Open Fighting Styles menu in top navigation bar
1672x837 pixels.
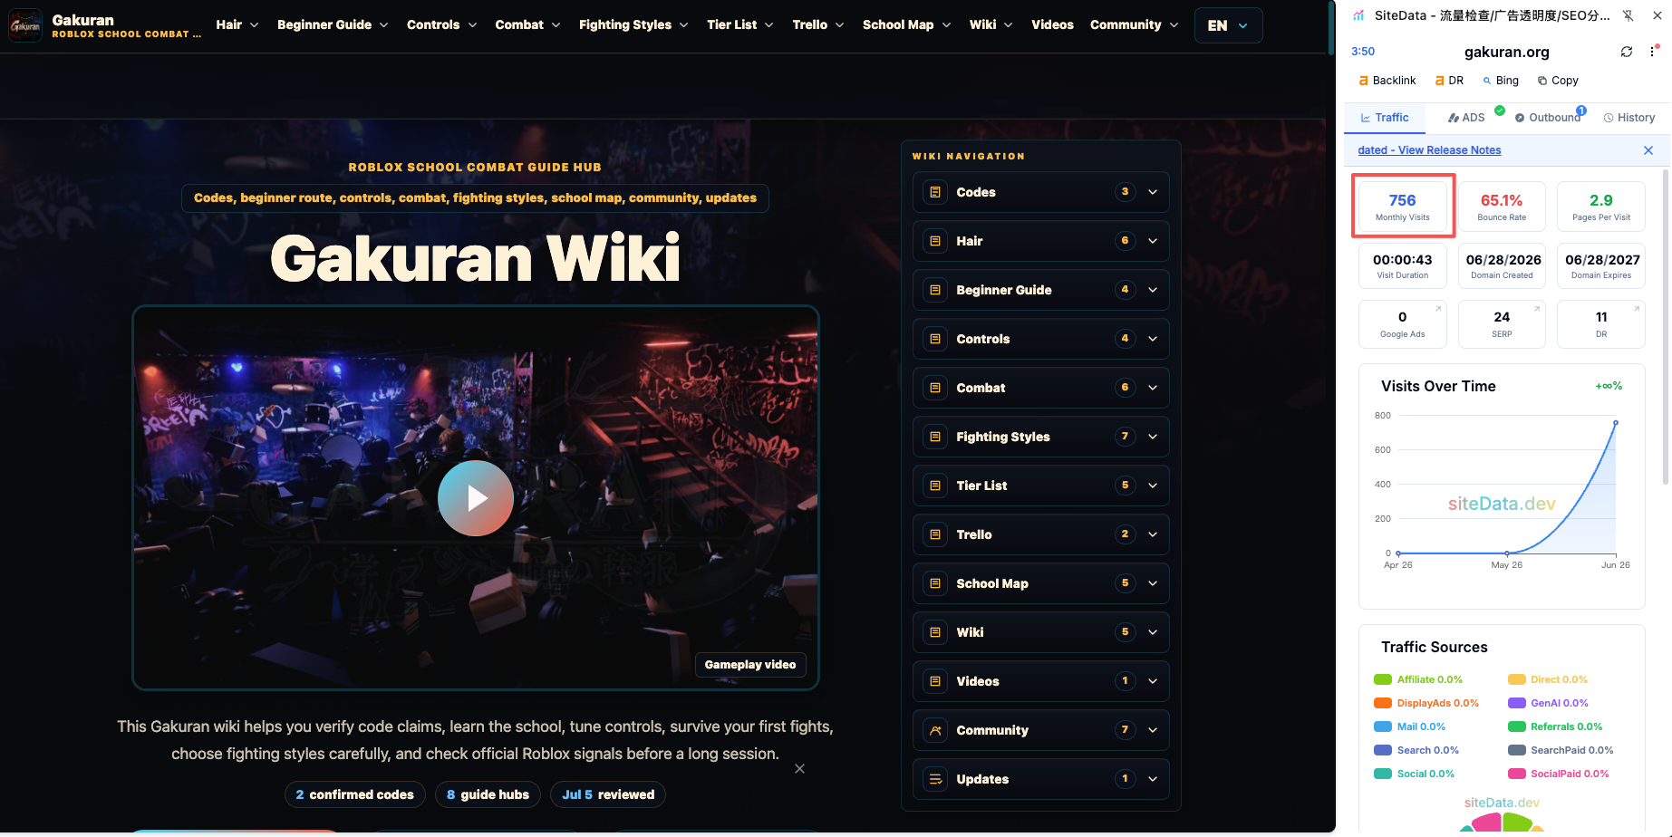(x=633, y=24)
